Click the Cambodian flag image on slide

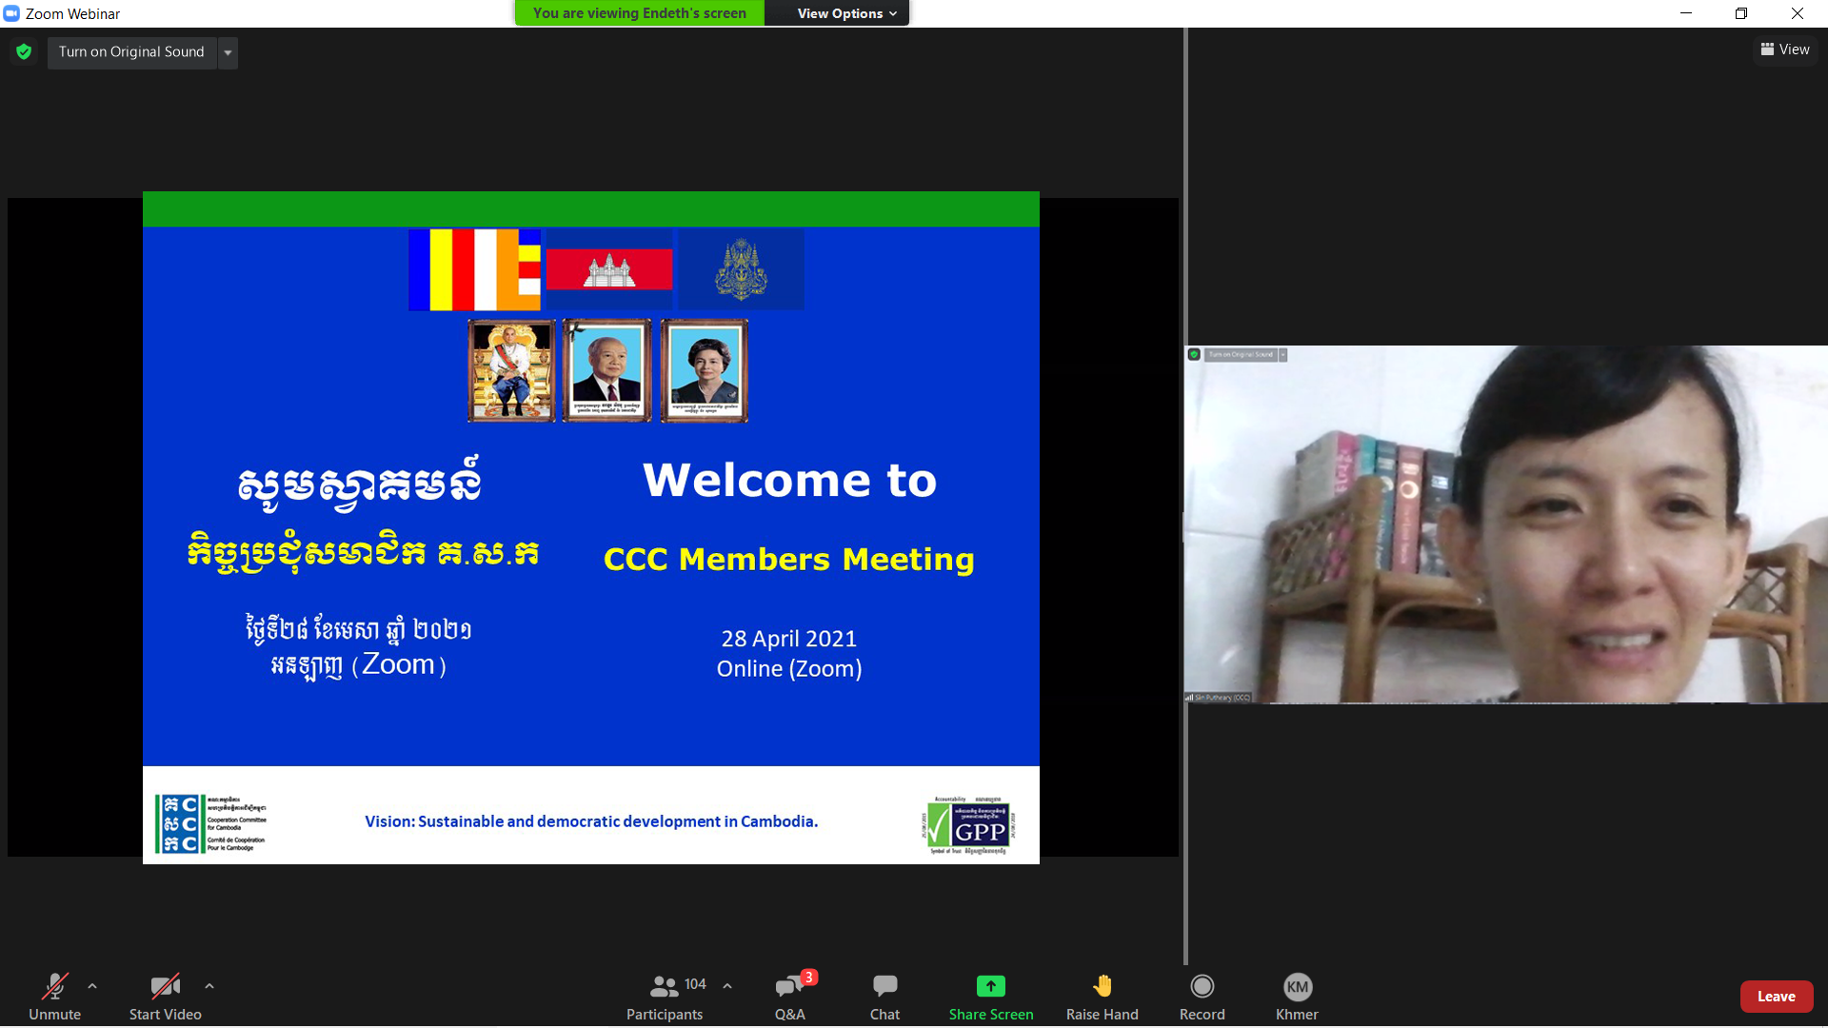pos(608,269)
